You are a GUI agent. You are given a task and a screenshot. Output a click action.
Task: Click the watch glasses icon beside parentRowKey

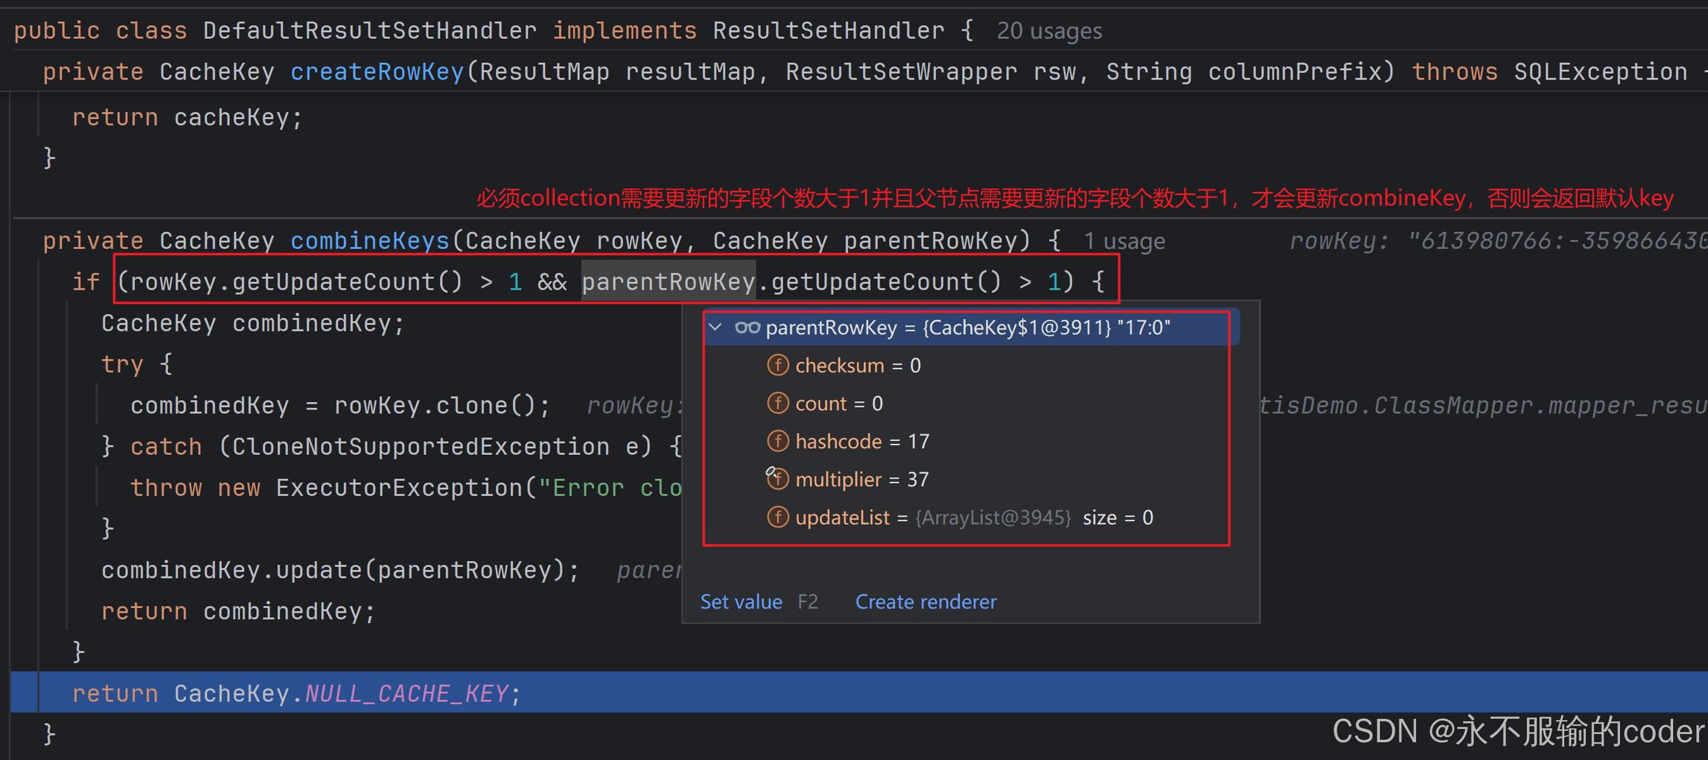tap(747, 327)
